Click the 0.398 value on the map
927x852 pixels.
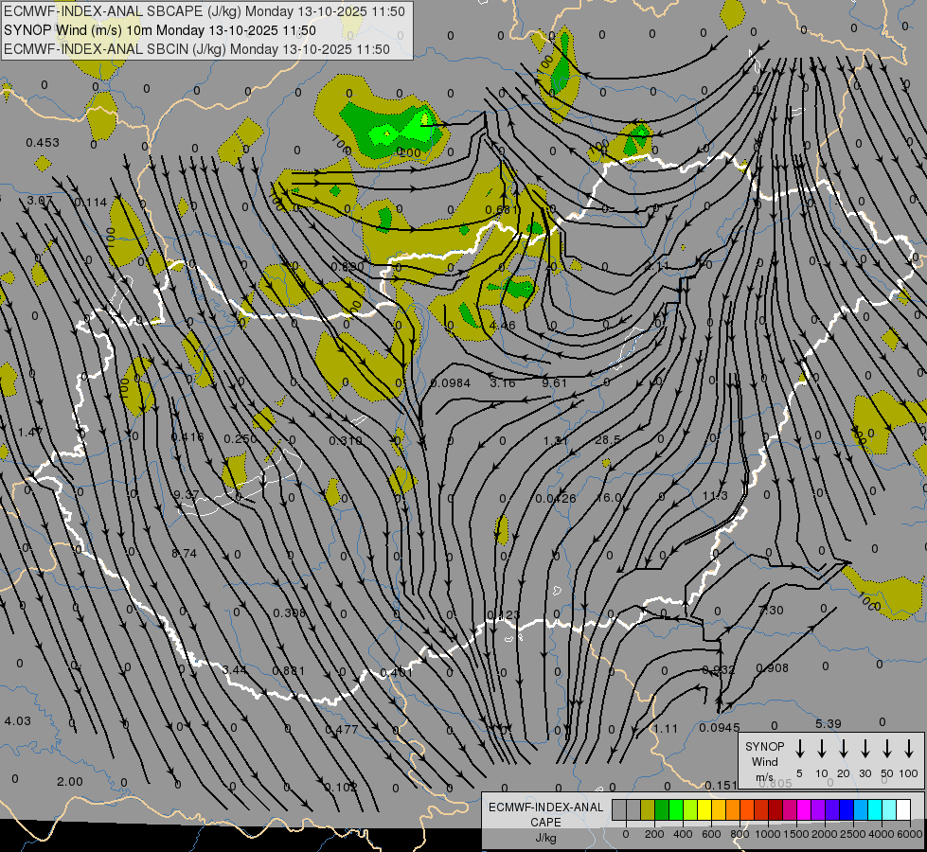[x=289, y=613]
